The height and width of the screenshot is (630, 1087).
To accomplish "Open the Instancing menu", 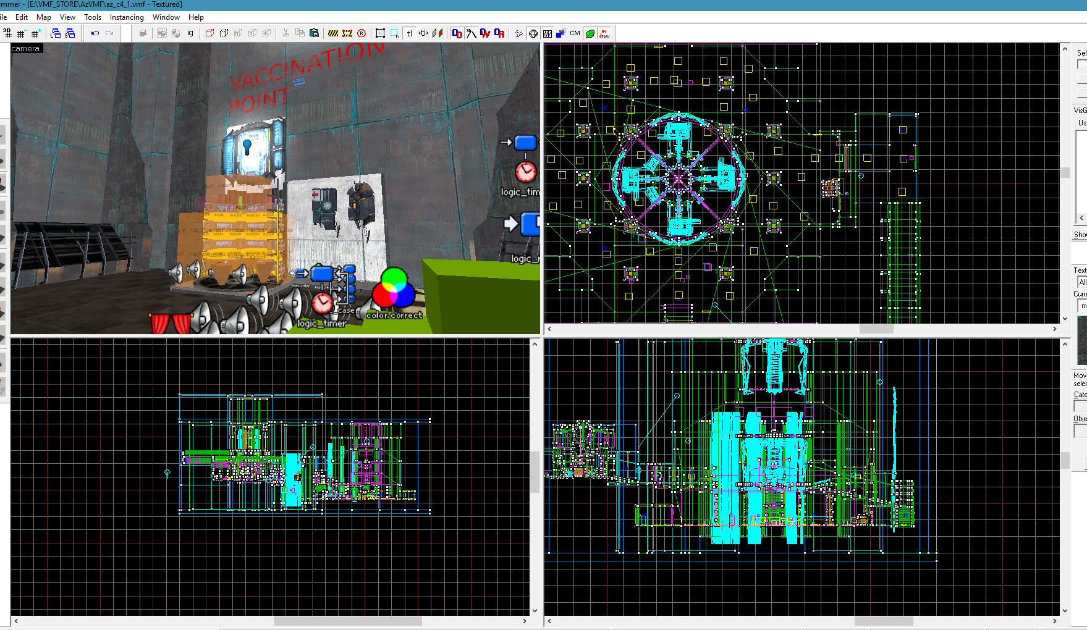I will pyautogui.click(x=127, y=17).
